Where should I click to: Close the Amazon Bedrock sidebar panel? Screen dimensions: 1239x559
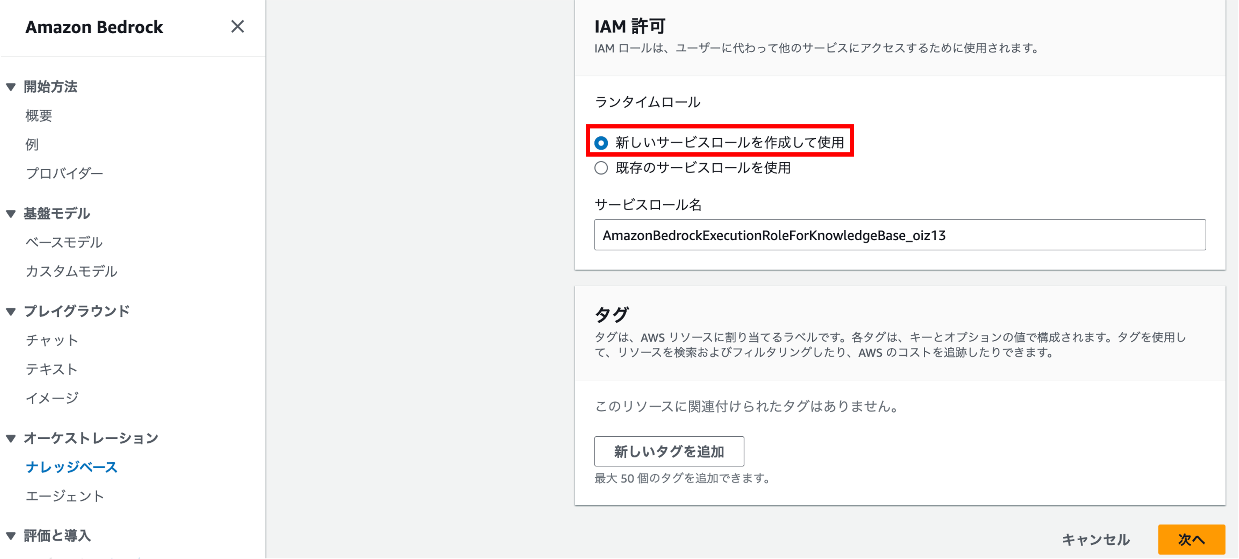click(x=237, y=27)
